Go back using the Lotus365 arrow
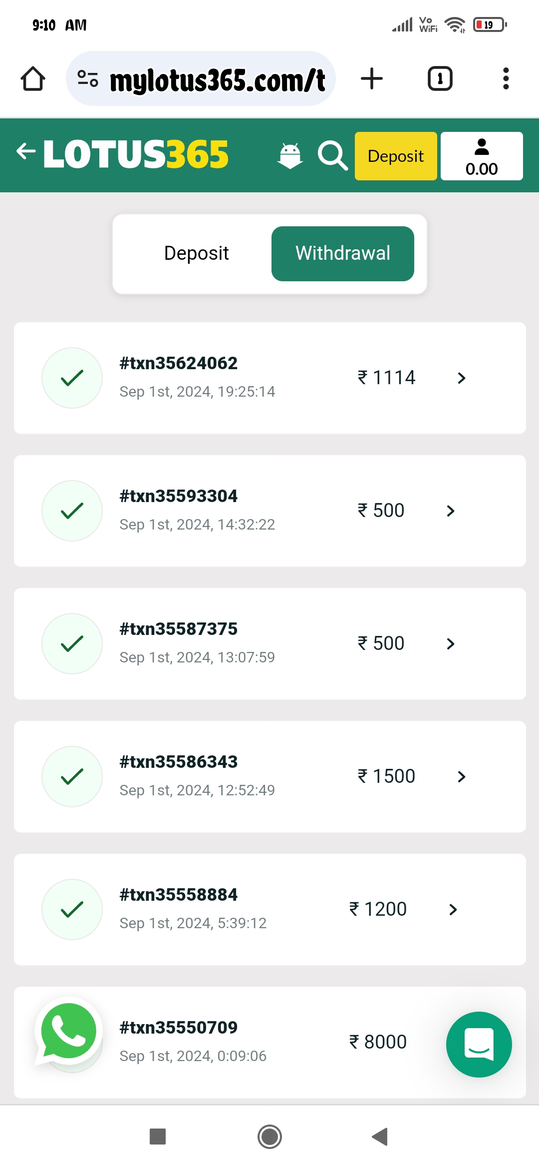Screen dimensions: 539x1169 point(26,151)
